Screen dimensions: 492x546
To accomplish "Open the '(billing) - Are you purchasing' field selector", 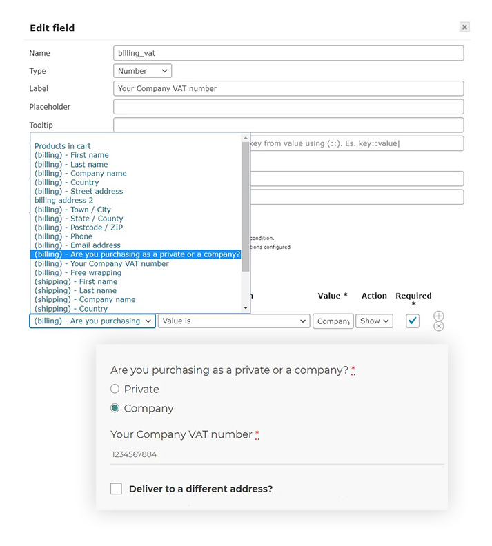I will [92, 321].
